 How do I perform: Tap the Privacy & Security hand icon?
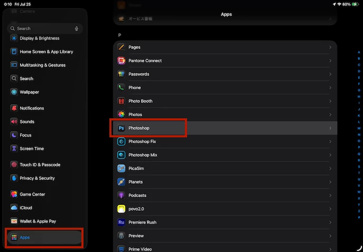tap(14, 178)
